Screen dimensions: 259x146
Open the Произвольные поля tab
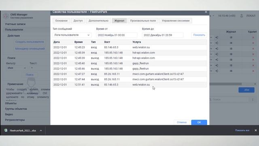tap(143, 21)
